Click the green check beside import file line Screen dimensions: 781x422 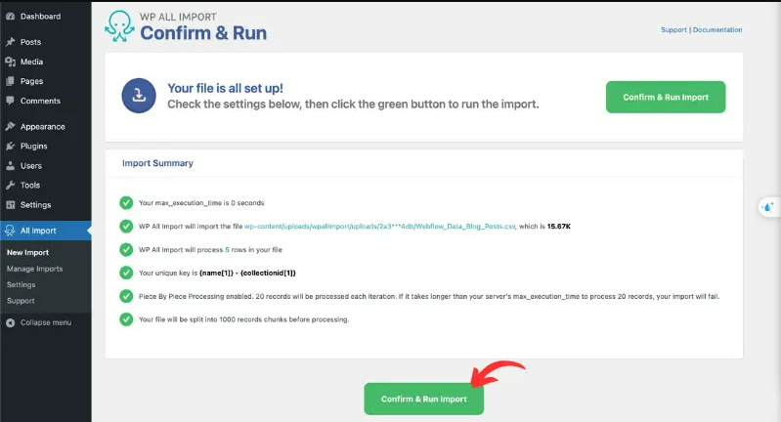(x=126, y=226)
